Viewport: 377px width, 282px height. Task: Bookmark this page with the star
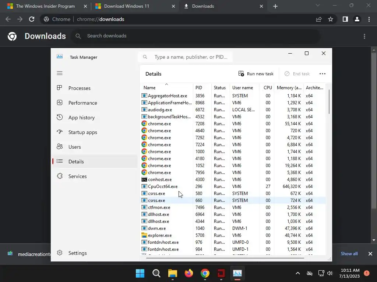pos(331,19)
